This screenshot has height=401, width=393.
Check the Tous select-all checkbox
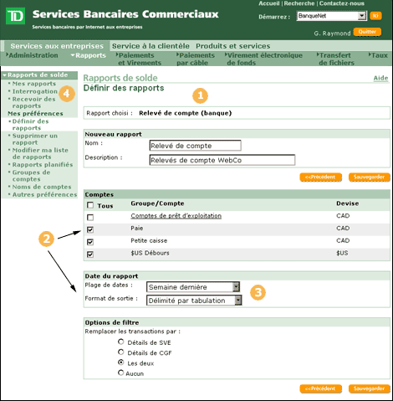tap(90, 205)
